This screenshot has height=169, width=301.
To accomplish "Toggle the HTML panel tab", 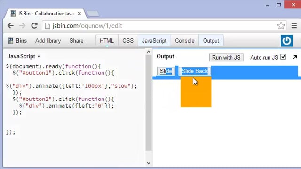I will (107, 41).
